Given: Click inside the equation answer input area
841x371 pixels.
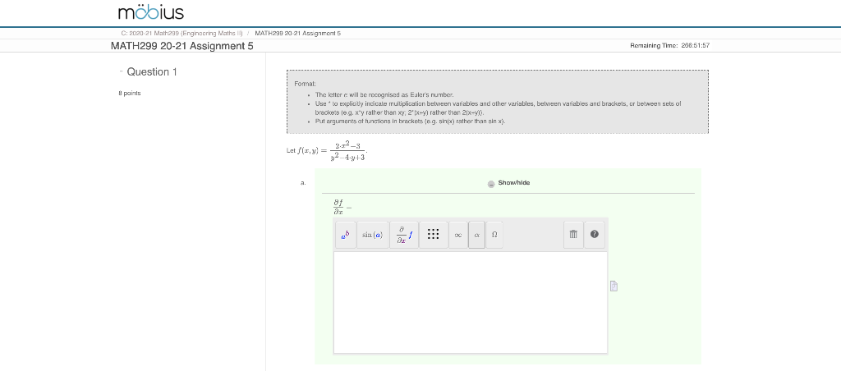Looking at the screenshot, I should [471, 302].
